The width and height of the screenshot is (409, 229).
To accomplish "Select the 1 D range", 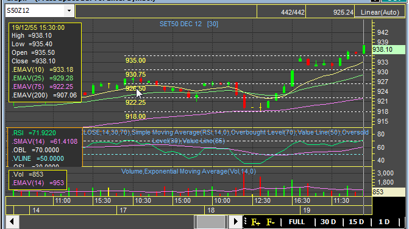I will (384, 222).
